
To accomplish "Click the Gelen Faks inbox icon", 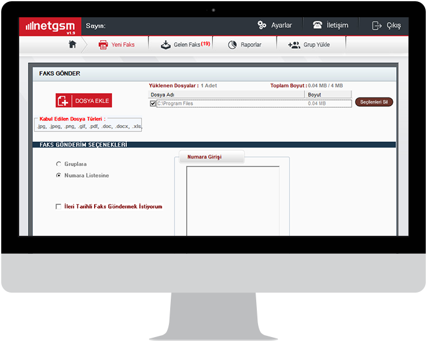I will [x=166, y=45].
